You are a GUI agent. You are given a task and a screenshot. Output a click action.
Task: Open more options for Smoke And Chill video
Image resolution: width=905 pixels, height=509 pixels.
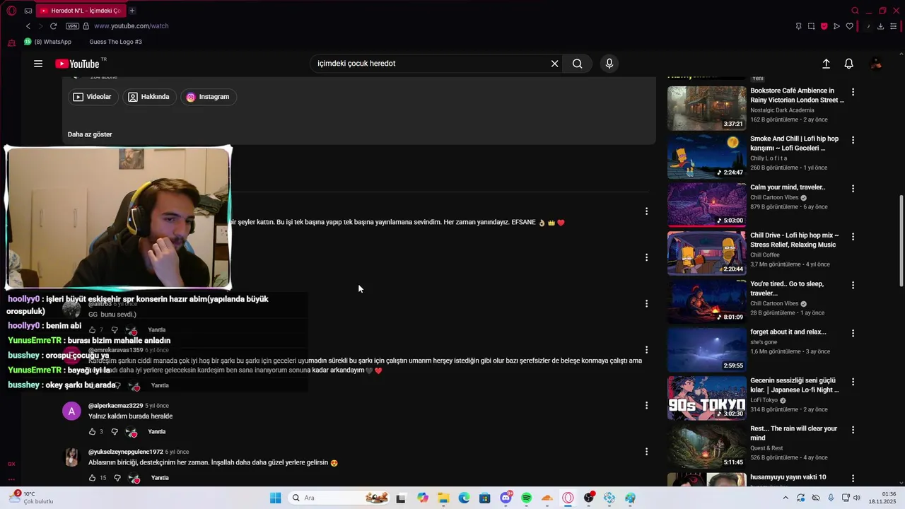853,140
